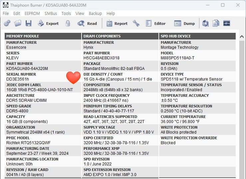The image size is (246, 179).
Task: Click the wrench tool icon
Action: click(x=136, y=24)
